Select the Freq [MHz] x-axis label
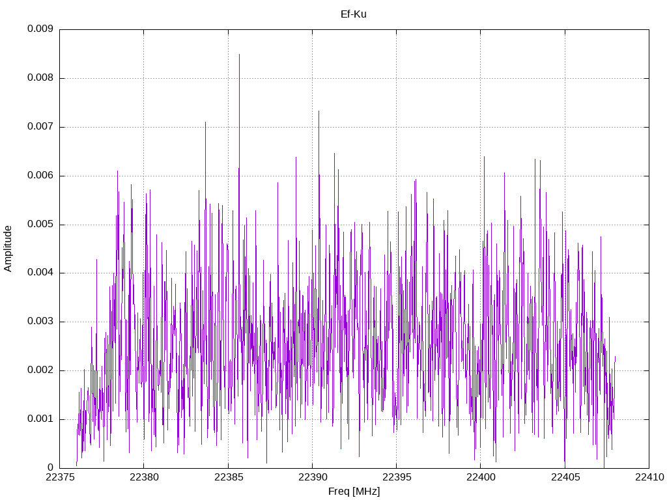 point(354,492)
